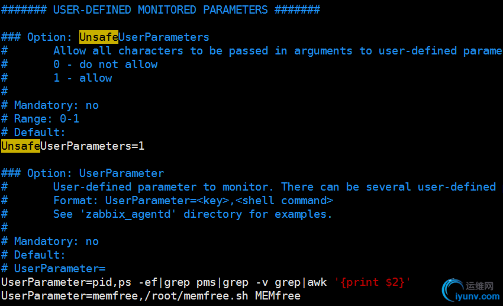Click the 'Format: UserParameter=<key>,<shell command>' line
This screenshot has width=503, height=306.
pos(193,200)
